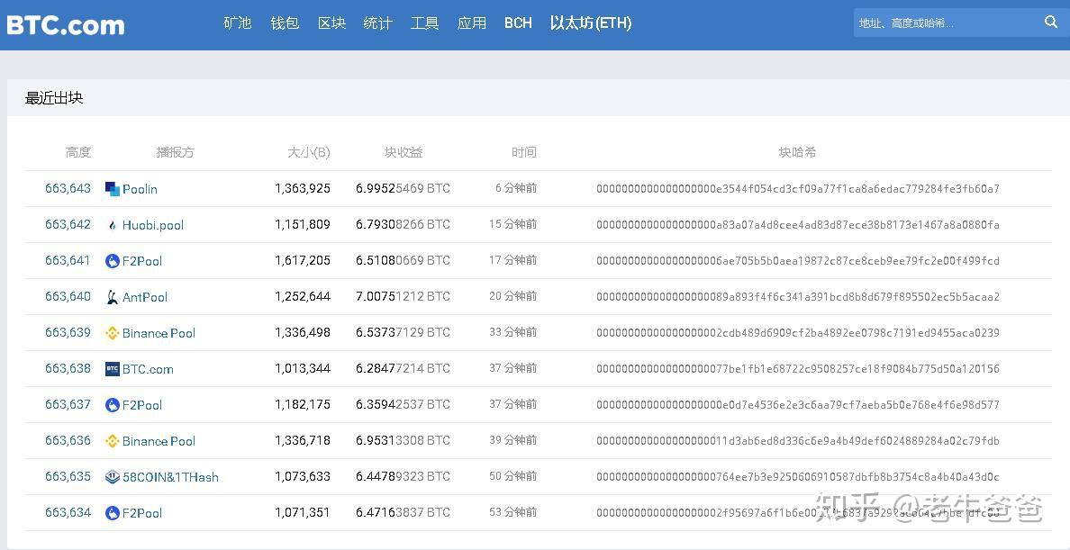The image size is (1070, 550).
Task: Click the 58COIN&1THash name link
Action: point(170,477)
